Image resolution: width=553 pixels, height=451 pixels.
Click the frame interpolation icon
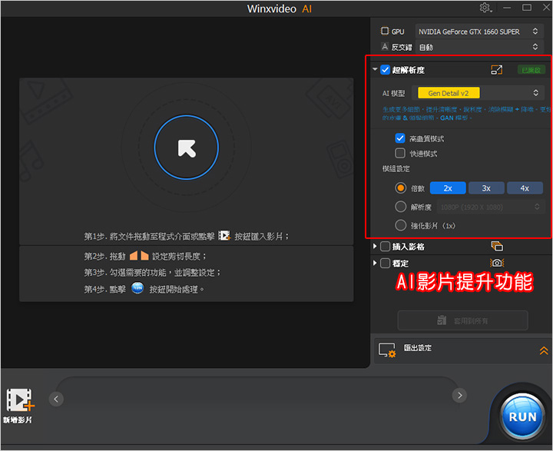[497, 246]
